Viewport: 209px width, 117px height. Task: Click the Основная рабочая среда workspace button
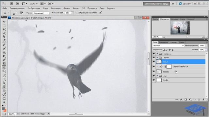[x=156, y=4]
